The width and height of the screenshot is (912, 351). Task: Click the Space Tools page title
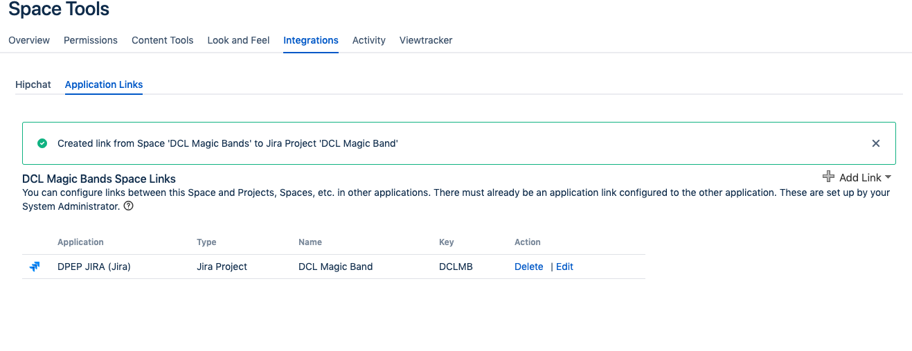[x=59, y=10]
